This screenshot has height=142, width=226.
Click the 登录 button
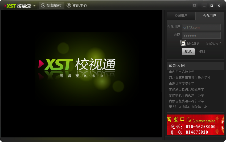188,52
